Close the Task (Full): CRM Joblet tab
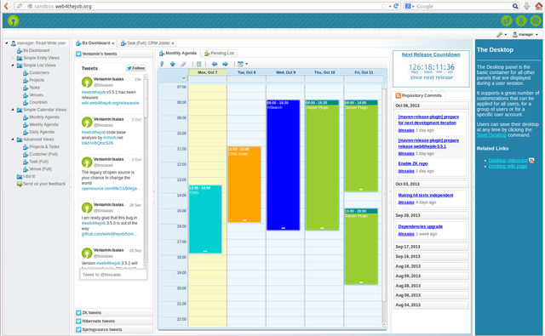 point(173,43)
